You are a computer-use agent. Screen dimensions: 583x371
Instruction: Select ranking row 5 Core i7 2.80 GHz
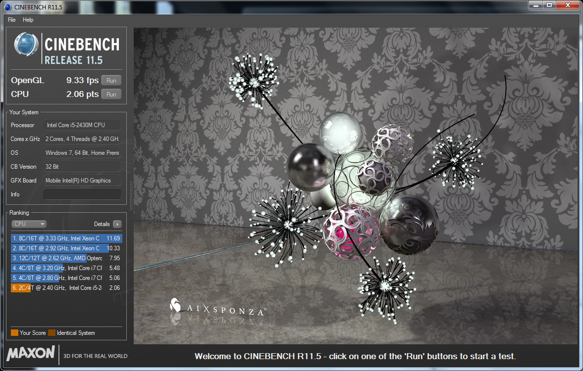click(x=66, y=278)
